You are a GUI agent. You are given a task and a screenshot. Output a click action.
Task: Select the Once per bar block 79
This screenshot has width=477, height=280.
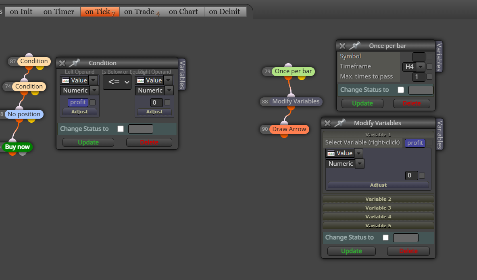tap(293, 71)
